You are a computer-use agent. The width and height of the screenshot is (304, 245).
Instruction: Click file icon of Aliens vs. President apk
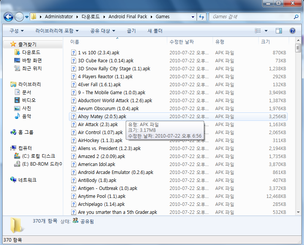[74, 148]
